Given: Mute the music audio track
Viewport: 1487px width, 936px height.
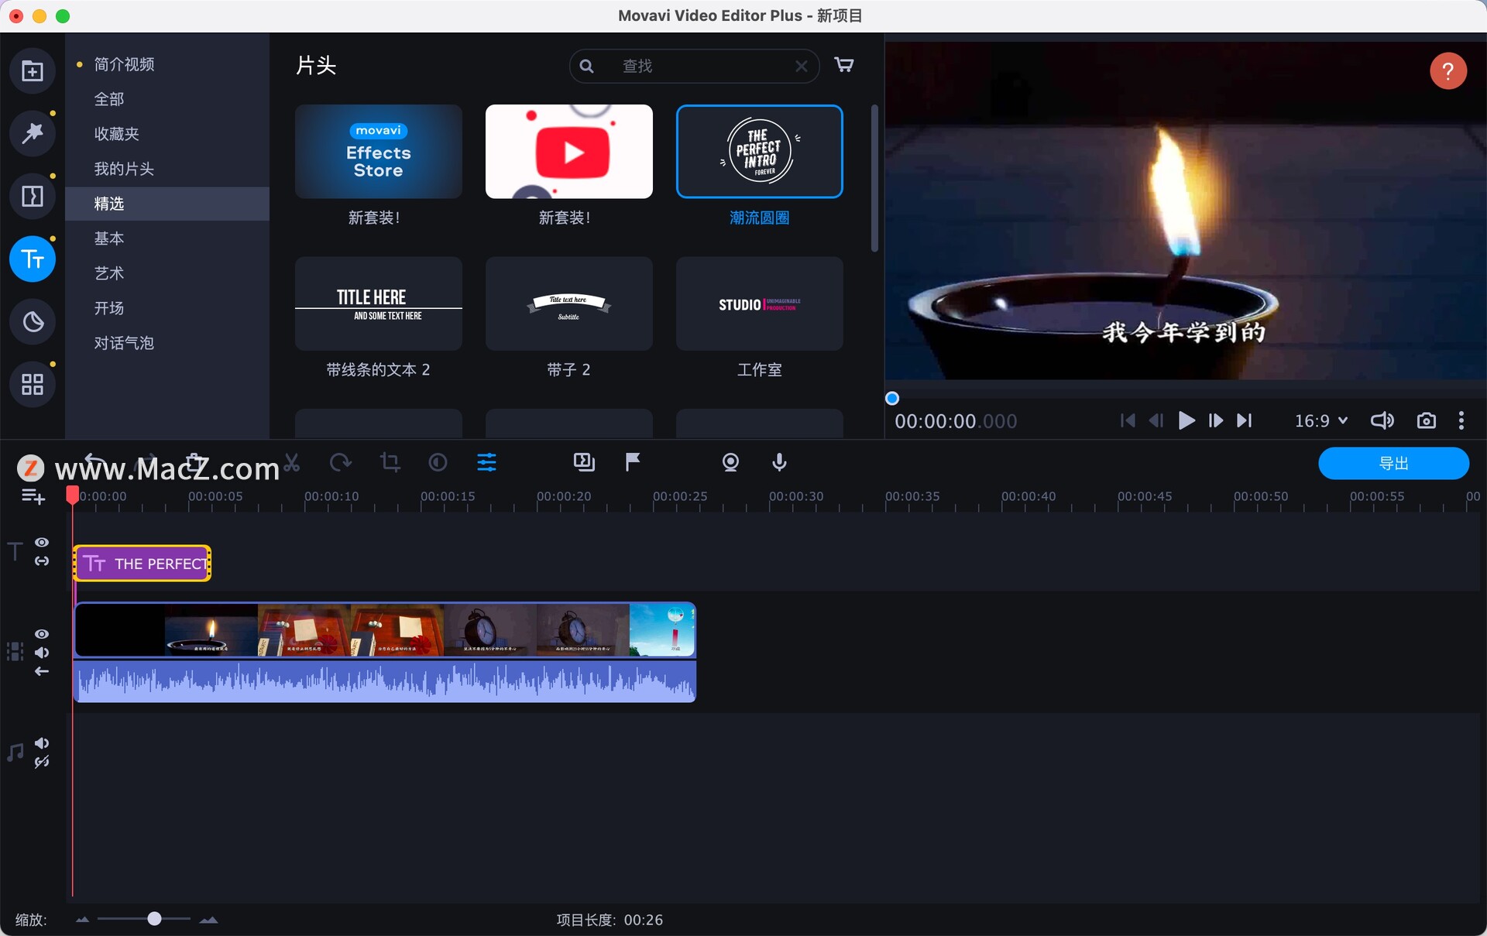Looking at the screenshot, I should (42, 743).
